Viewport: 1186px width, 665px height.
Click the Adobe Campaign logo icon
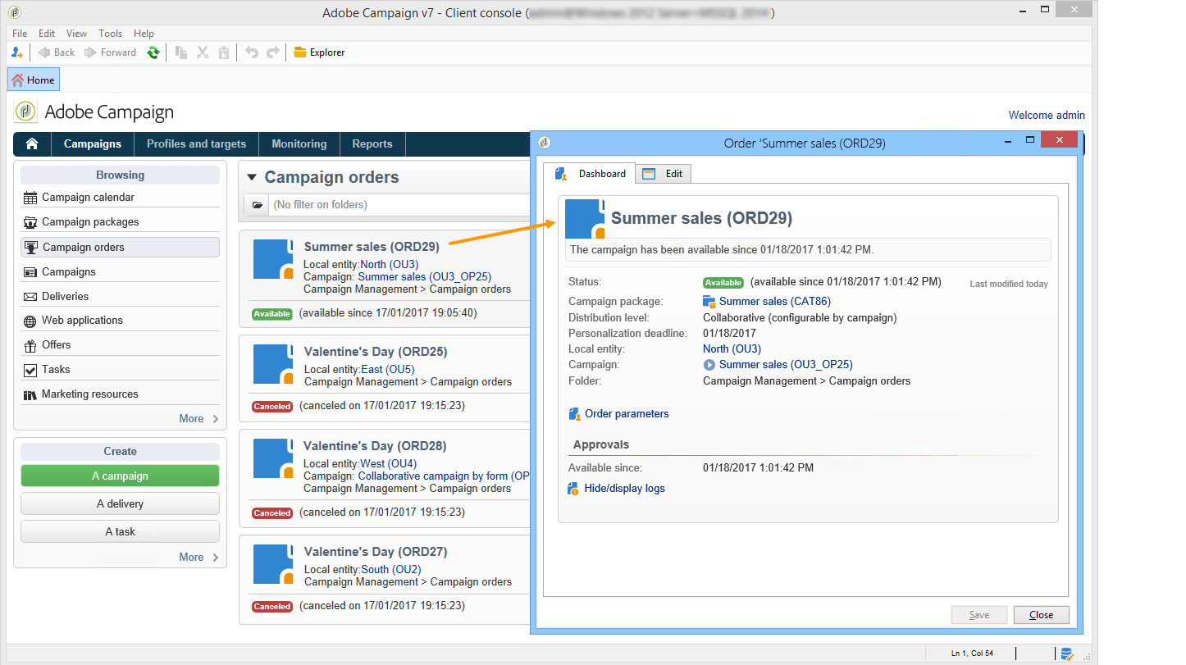coord(25,112)
